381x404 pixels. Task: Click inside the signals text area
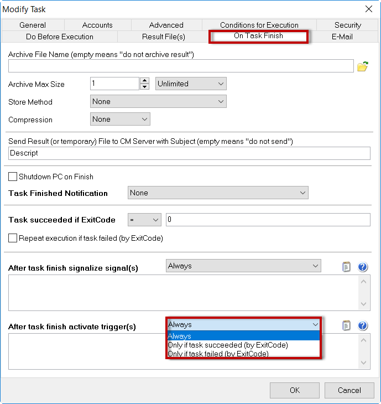coord(183,293)
